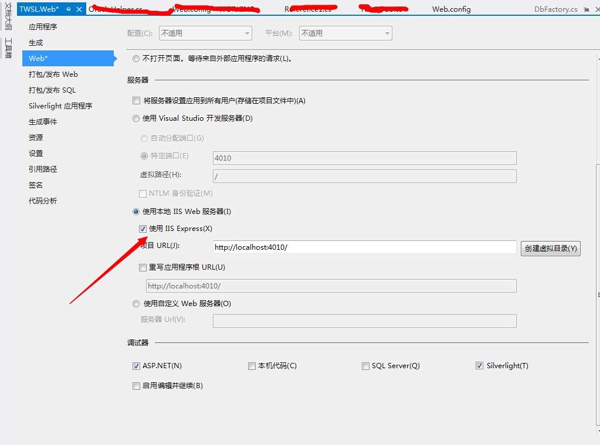The image size is (600, 445).
Task: Select 不打开页面 radio option
Action: (136, 59)
